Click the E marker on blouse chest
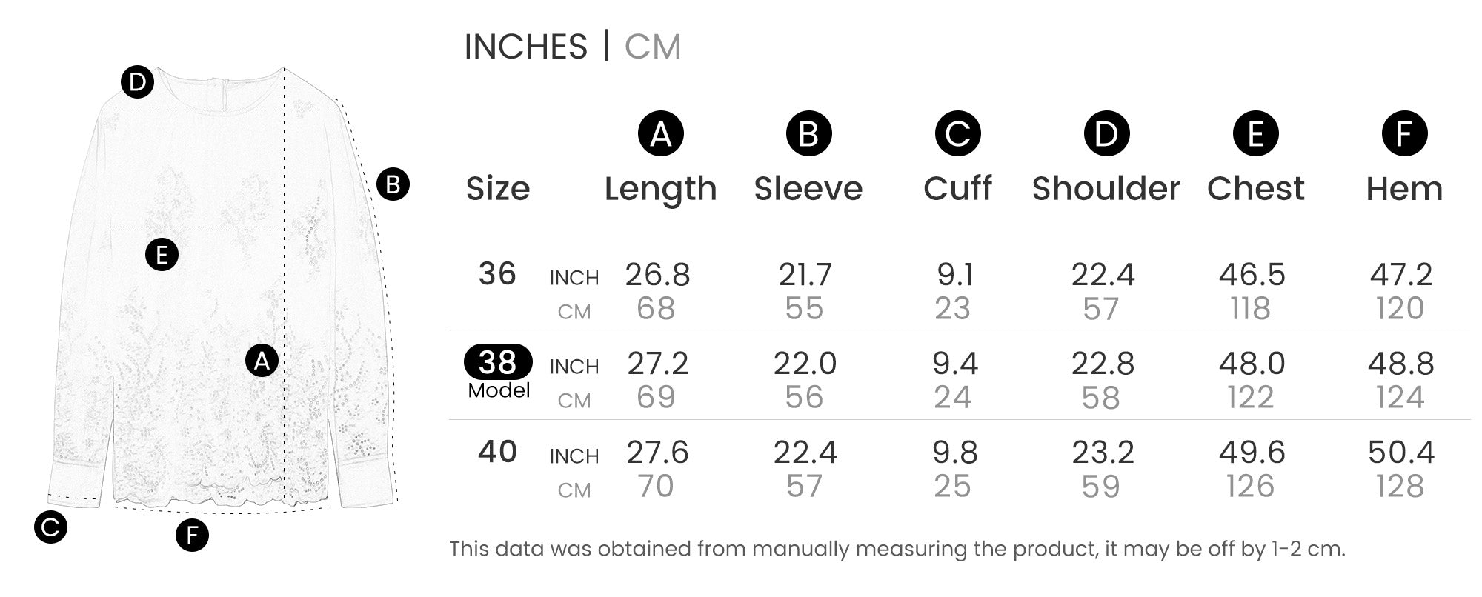 (162, 255)
